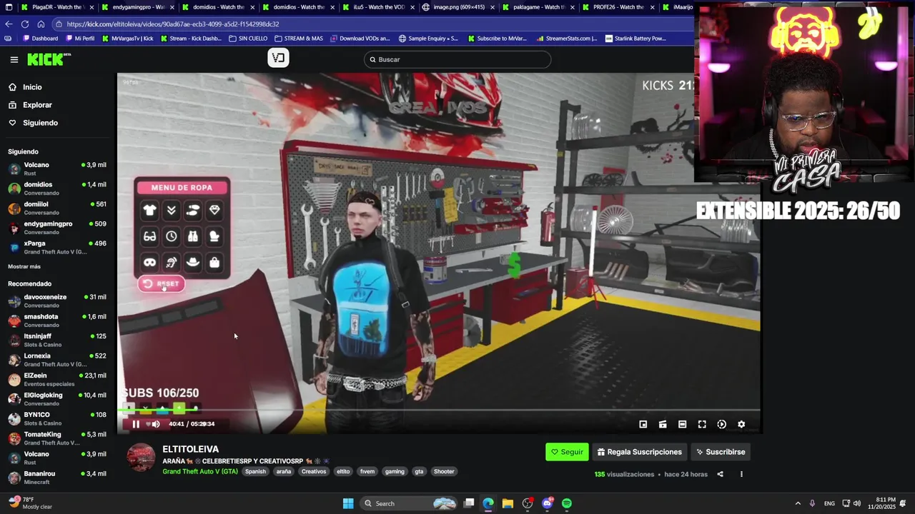Image resolution: width=915 pixels, height=514 pixels.
Task: Select the fivem tag
Action: [x=367, y=471]
